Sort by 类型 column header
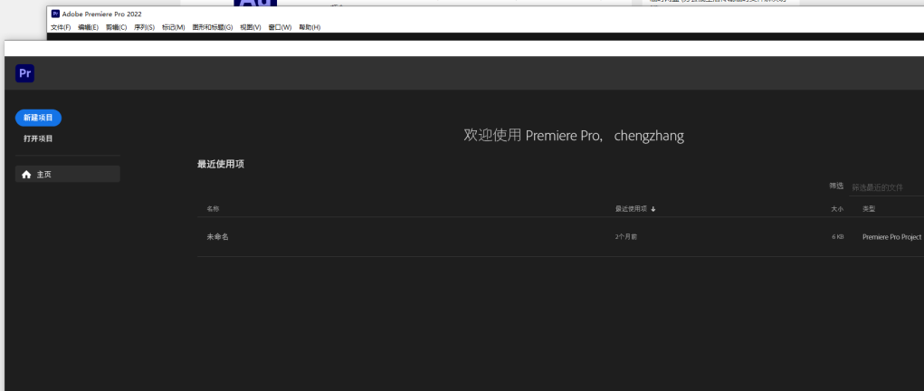The height and width of the screenshot is (391, 924). pyautogui.click(x=869, y=209)
